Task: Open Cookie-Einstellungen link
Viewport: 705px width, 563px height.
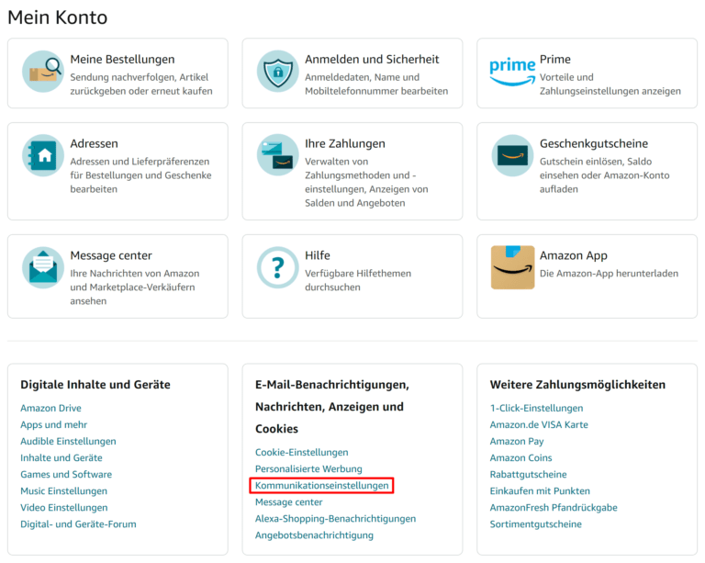Action: point(301,452)
